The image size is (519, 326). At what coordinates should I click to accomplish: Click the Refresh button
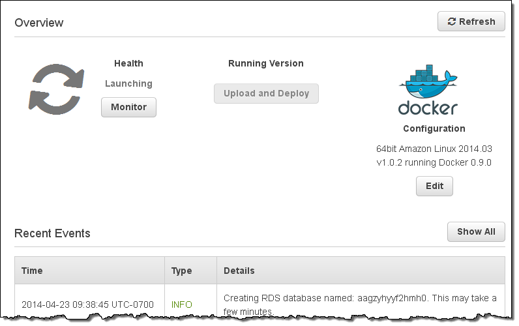coord(471,22)
